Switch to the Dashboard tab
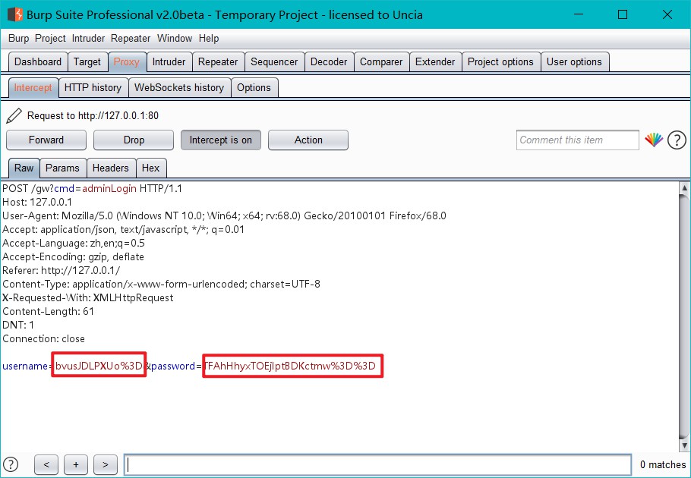 (x=38, y=62)
